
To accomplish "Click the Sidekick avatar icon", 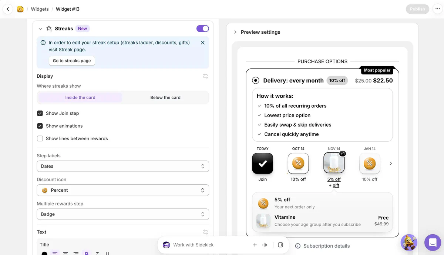I will tap(166, 245).
